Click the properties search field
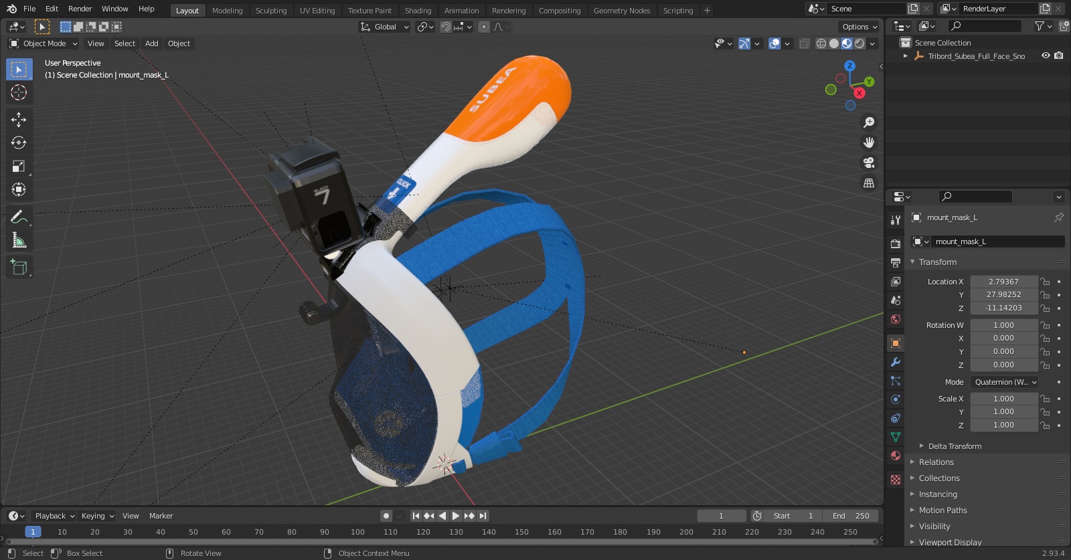The height and width of the screenshot is (560, 1071). coord(976,197)
